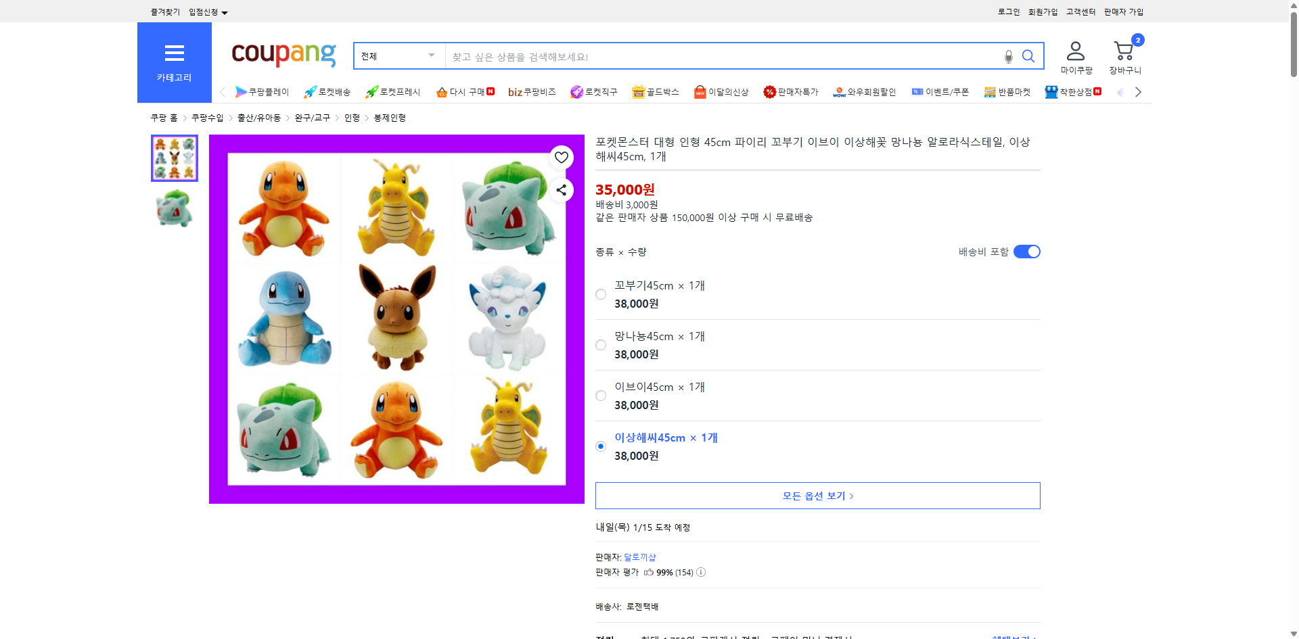Open the 카테고리 hamburger menu
Image resolution: width=1299 pixels, height=639 pixels.
coord(174,53)
